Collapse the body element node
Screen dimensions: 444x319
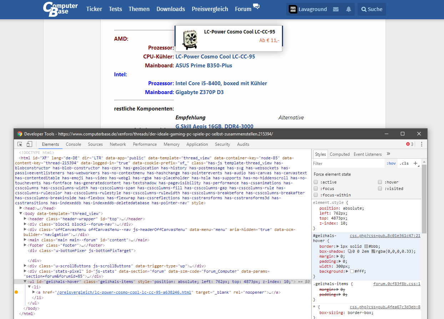[x=21, y=213]
